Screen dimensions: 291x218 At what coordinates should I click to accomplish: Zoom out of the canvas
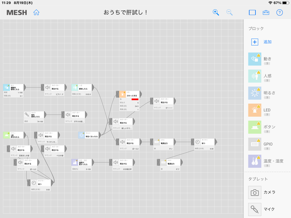(x=229, y=12)
